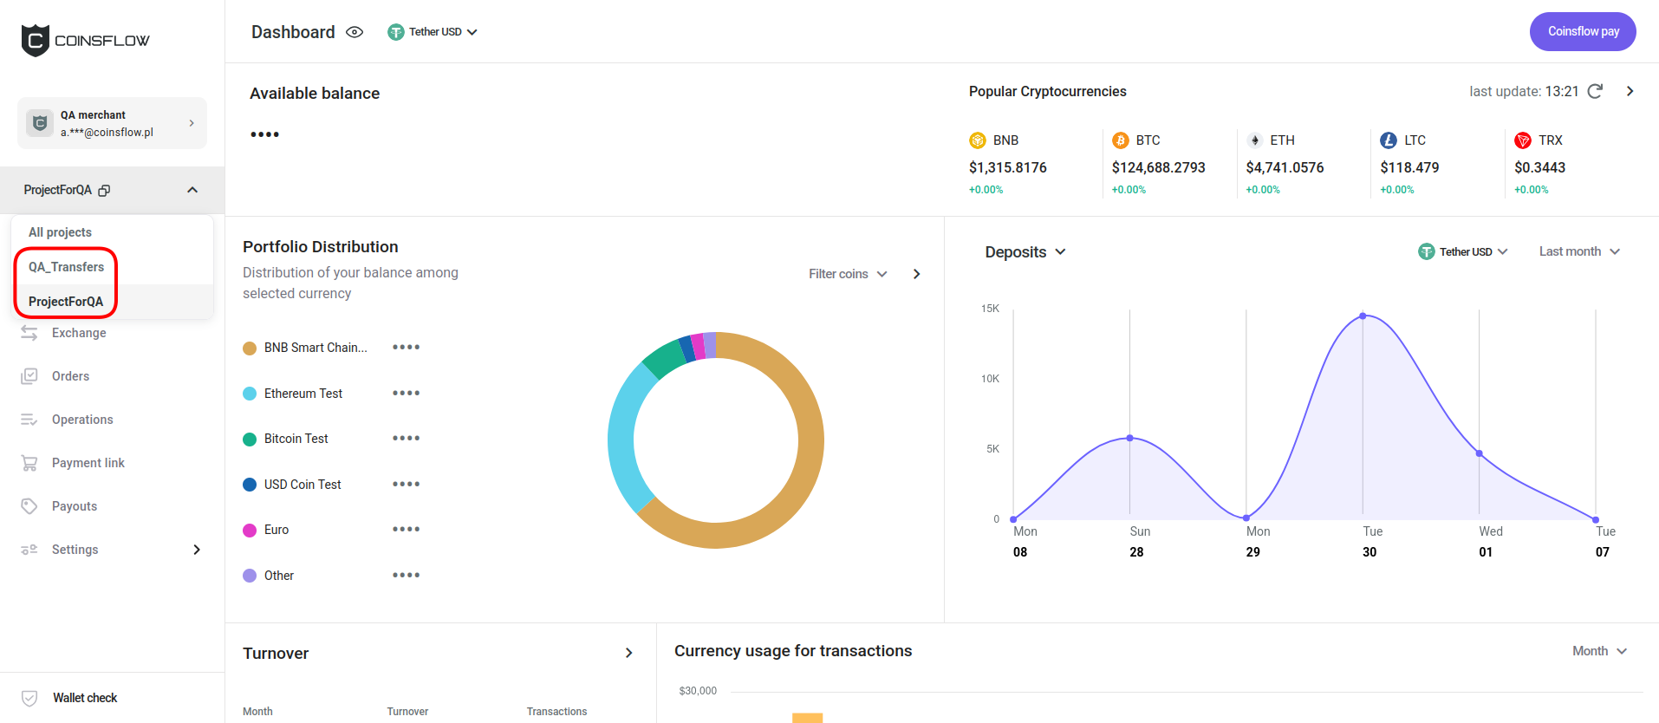Open the Wallet check shield icon
1659x723 pixels.
(x=29, y=698)
